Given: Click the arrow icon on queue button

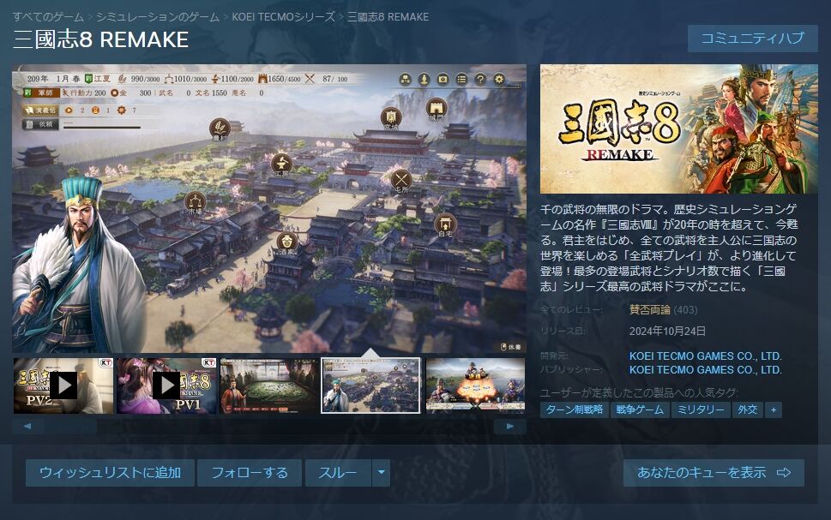Looking at the screenshot, I should tap(784, 472).
